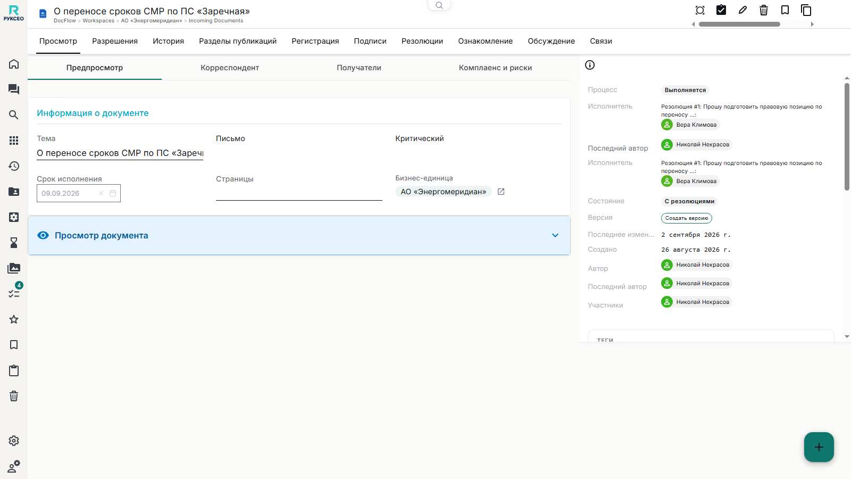Open clipboard icon in sidebar
The image size is (851, 479).
pyautogui.click(x=14, y=370)
